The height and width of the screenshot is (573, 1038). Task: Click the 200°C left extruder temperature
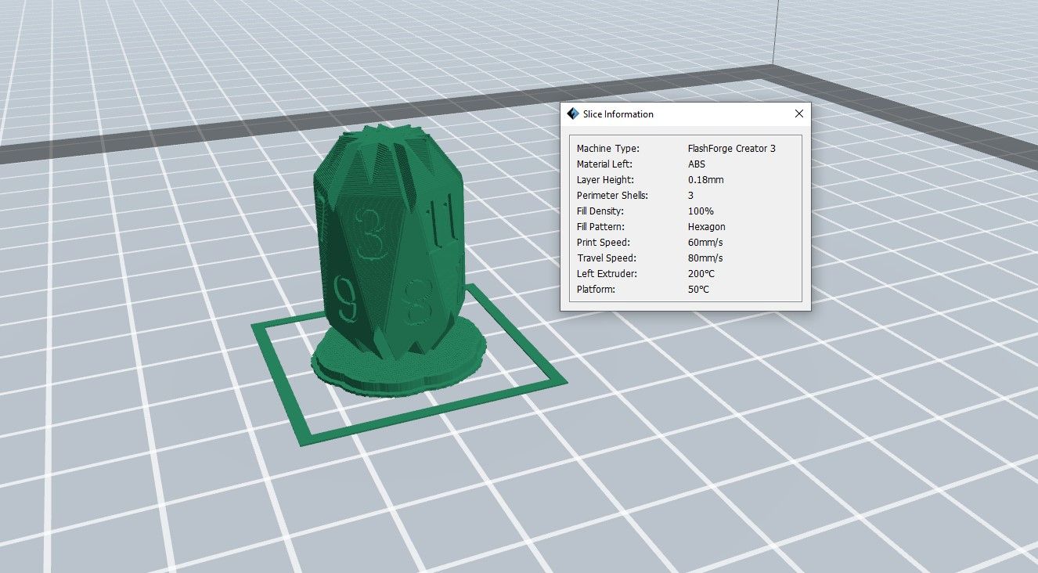point(701,274)
